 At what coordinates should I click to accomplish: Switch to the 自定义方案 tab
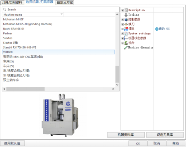(65, 3)
